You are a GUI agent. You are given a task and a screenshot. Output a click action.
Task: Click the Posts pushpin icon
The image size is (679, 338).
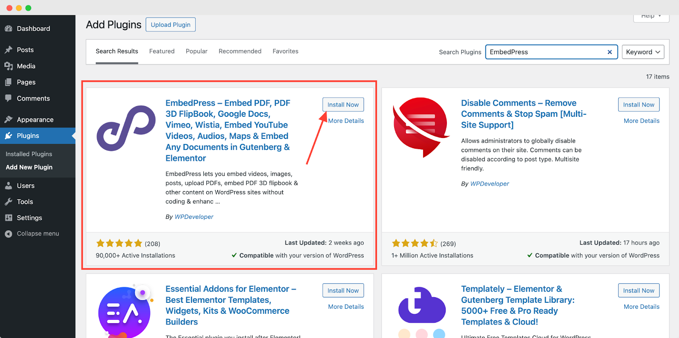click(8, 50)
